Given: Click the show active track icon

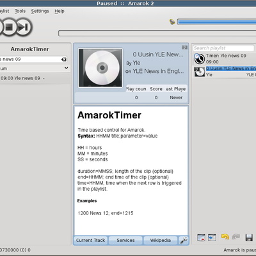Looking at the screenshot, I should click(x=212, y=237).
